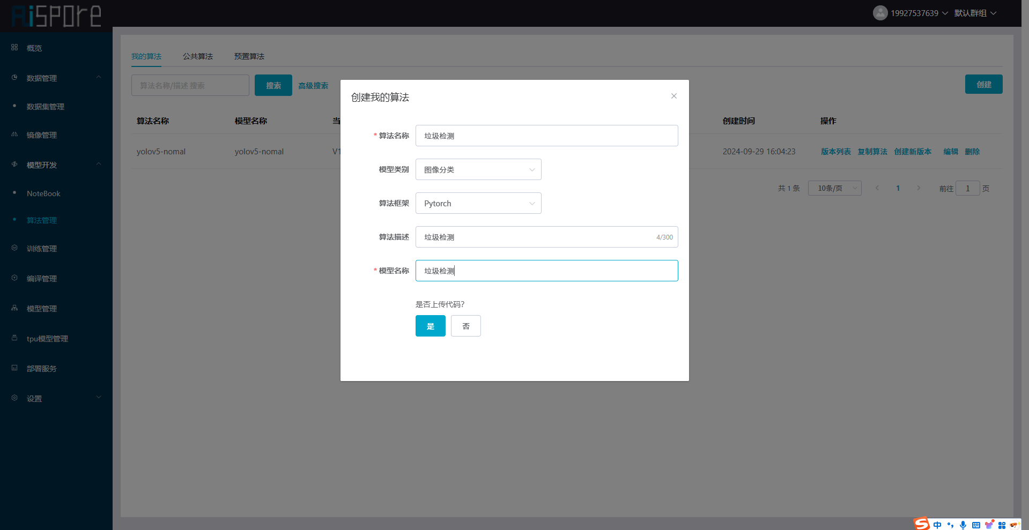The width and height of the screenshot is (1029, 530).
Task: Close the 创建我的算法 dialog
Action: [673, 96]
